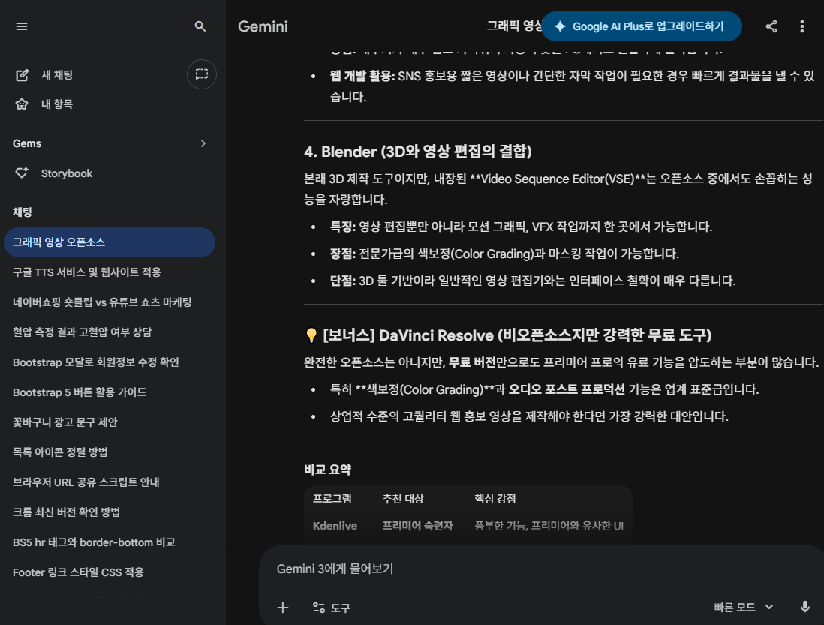
Task: Click the new chat pencil icon
Action: [22, 75]
